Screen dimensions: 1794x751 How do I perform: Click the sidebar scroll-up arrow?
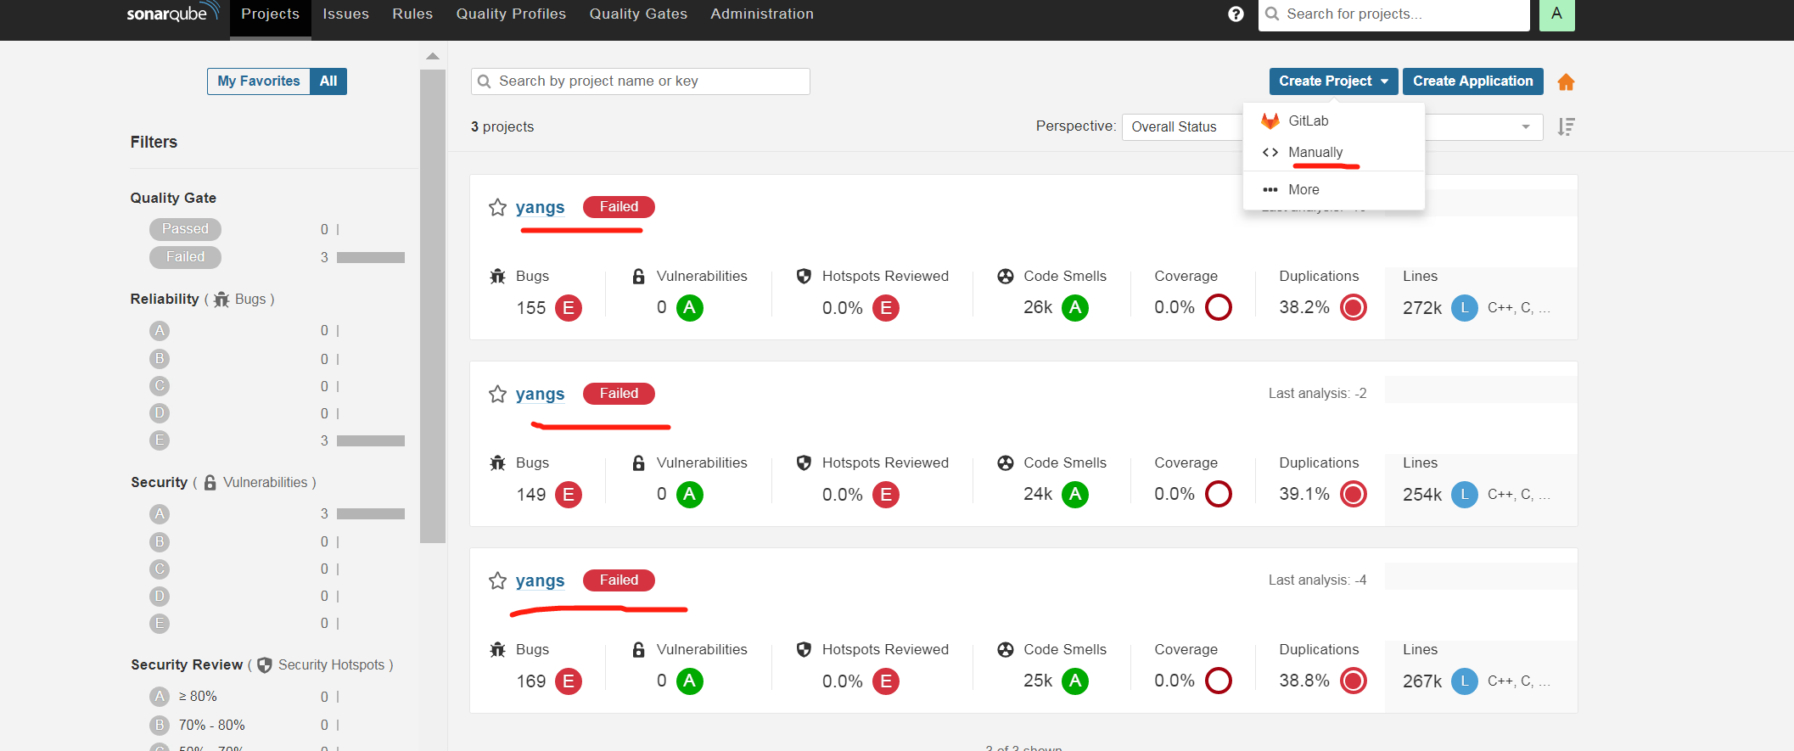(x=433, y=56)
